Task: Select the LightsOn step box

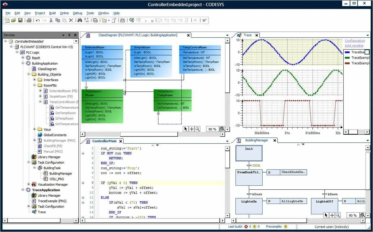Action: tap(249, 206)
